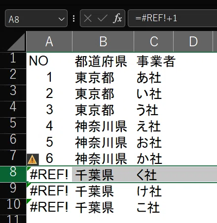Select column D header
Image resolution: width=217 pixels, height=223 pixels.
pyautogui.click(x=193, y=41)
